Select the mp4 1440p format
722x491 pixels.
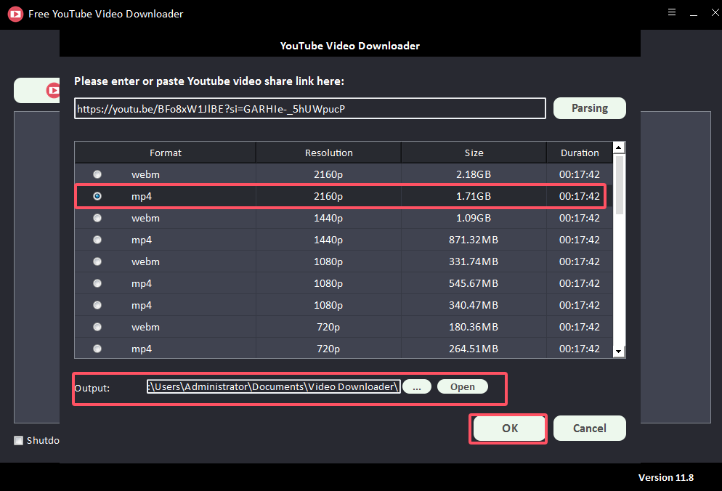pos(97,240)
